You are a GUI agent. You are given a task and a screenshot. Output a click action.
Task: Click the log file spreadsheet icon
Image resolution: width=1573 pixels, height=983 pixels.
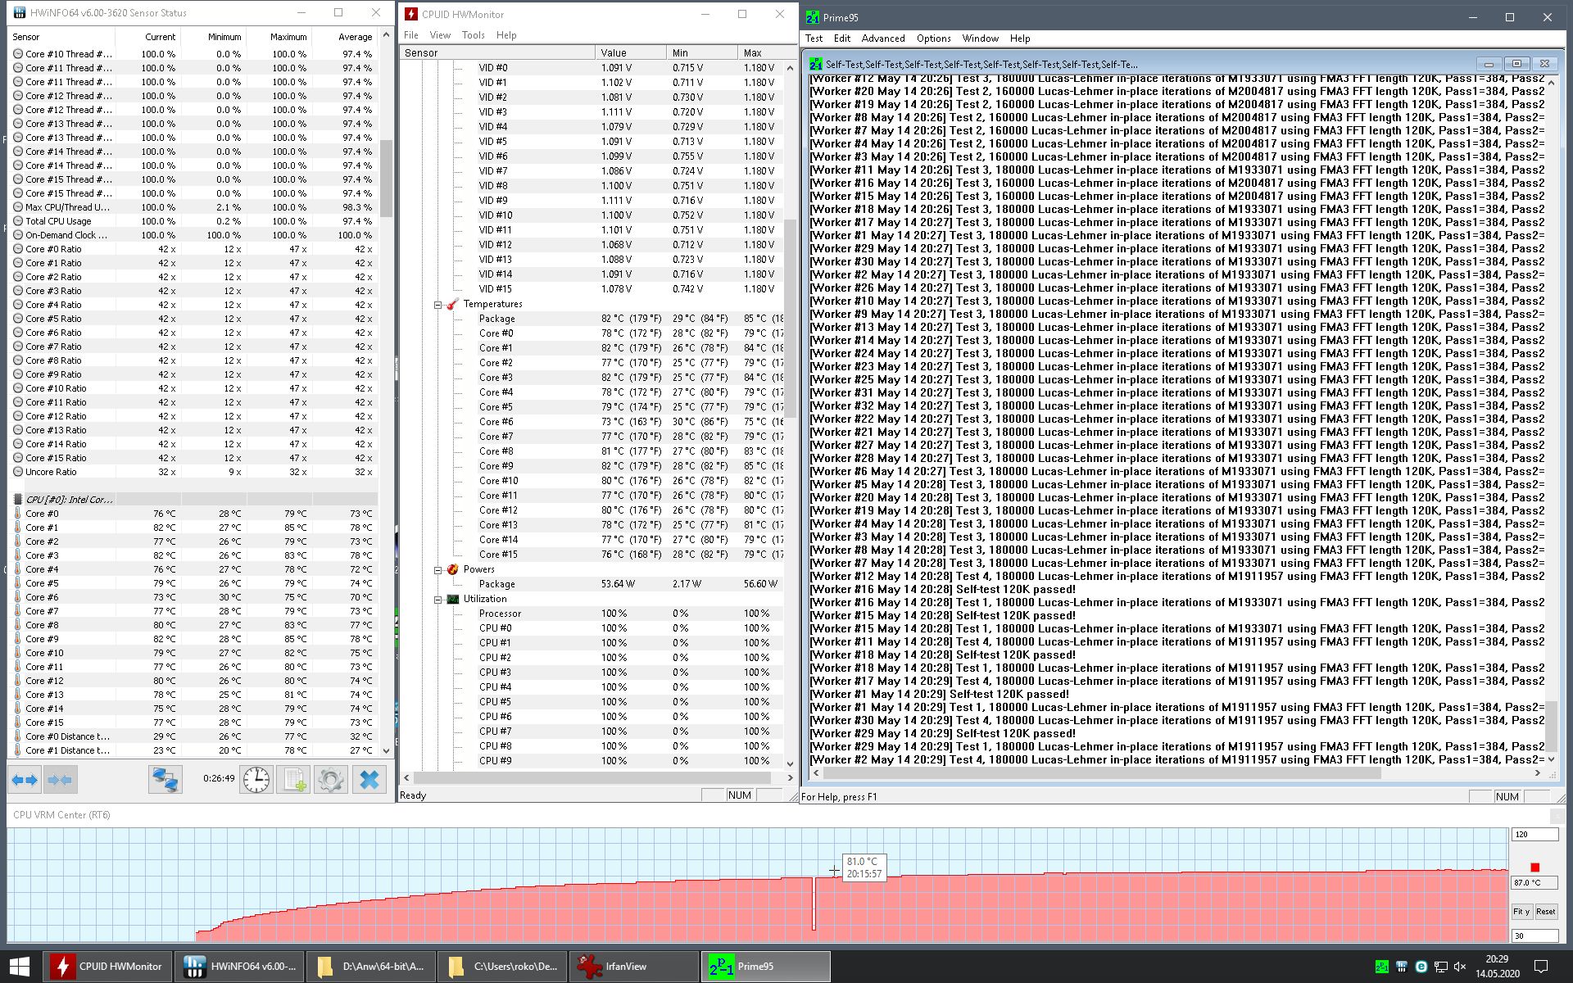click(x=293, y=779)
